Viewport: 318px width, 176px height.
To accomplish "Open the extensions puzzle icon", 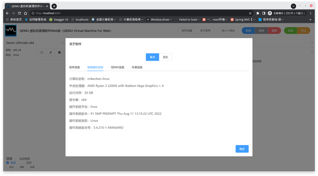I will (x=258, y=13).
